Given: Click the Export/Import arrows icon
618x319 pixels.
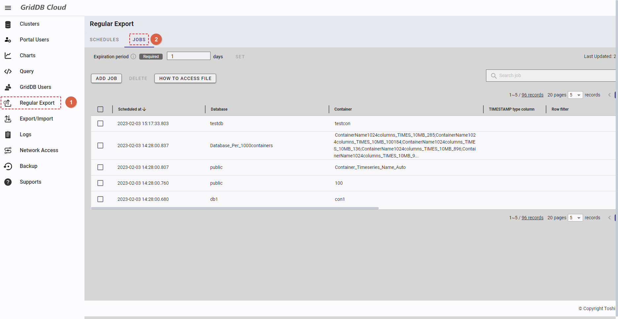Looking at the screenshot, I should [x=8, y=119].
